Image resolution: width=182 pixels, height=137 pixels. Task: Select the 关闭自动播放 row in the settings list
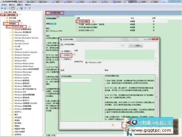point(122,21)
